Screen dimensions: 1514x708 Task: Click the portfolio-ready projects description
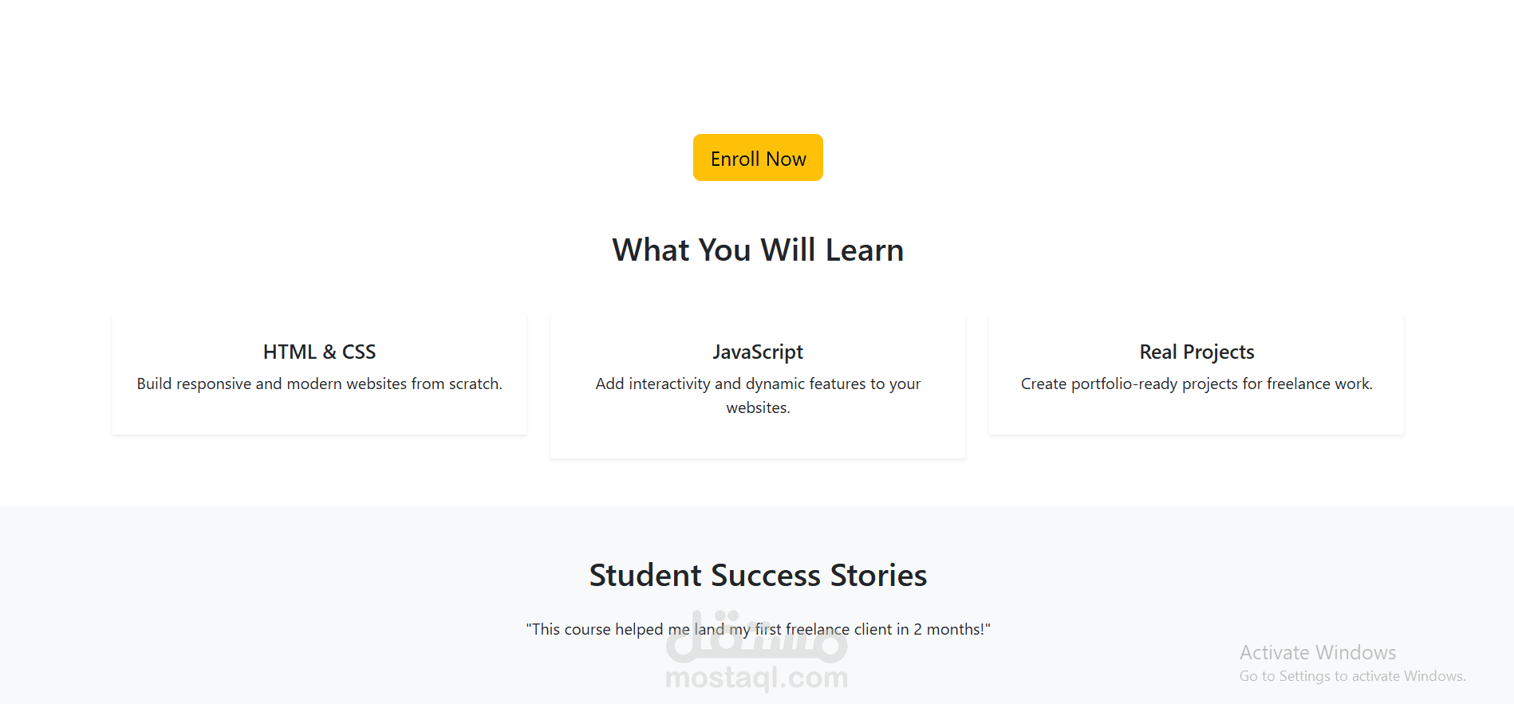pyautogui.click(x=1196, y=383)
